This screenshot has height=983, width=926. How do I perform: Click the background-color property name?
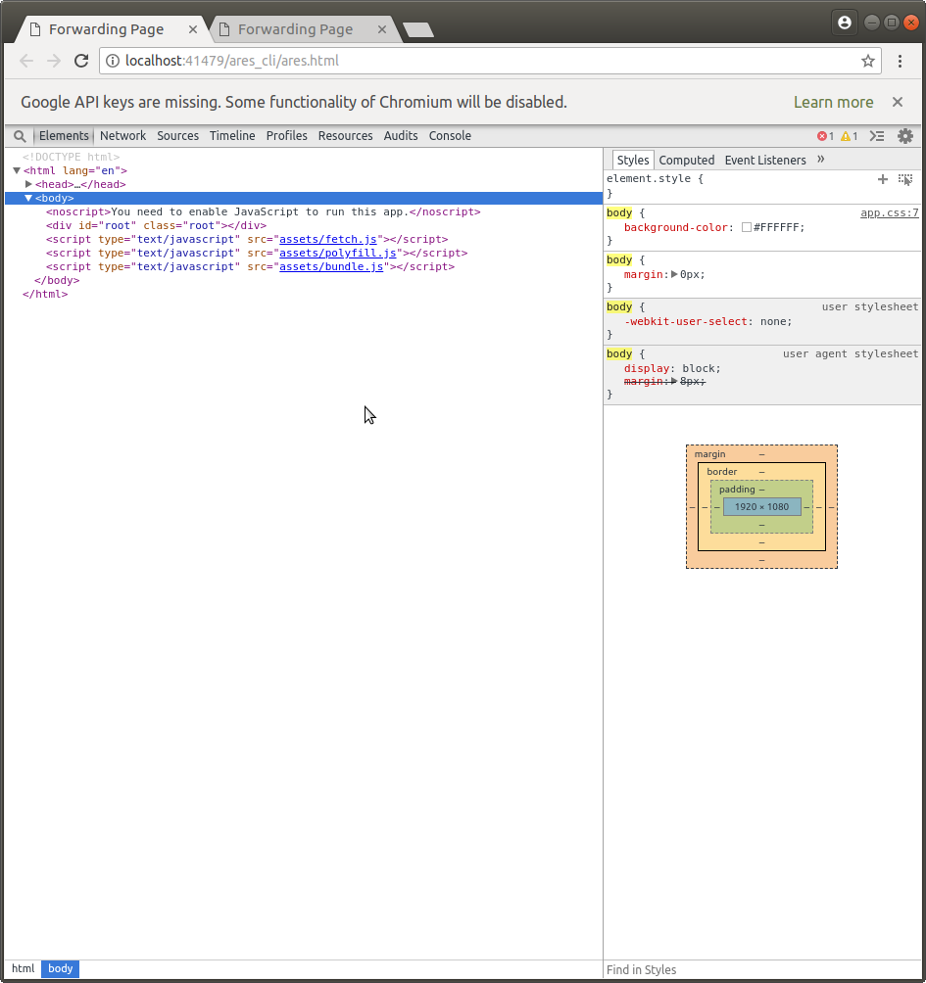tap(676, 227)
